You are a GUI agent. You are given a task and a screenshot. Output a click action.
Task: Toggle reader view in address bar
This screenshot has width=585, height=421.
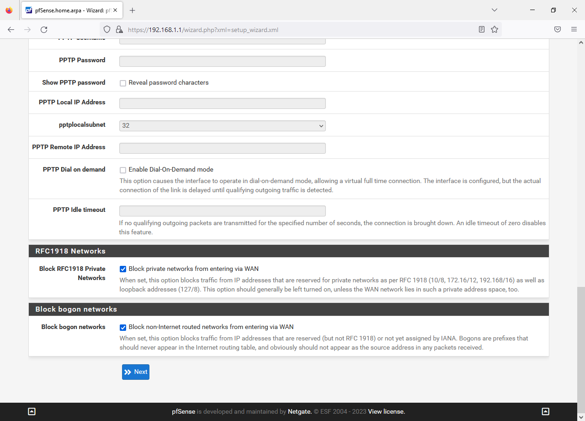coord(482,29)
